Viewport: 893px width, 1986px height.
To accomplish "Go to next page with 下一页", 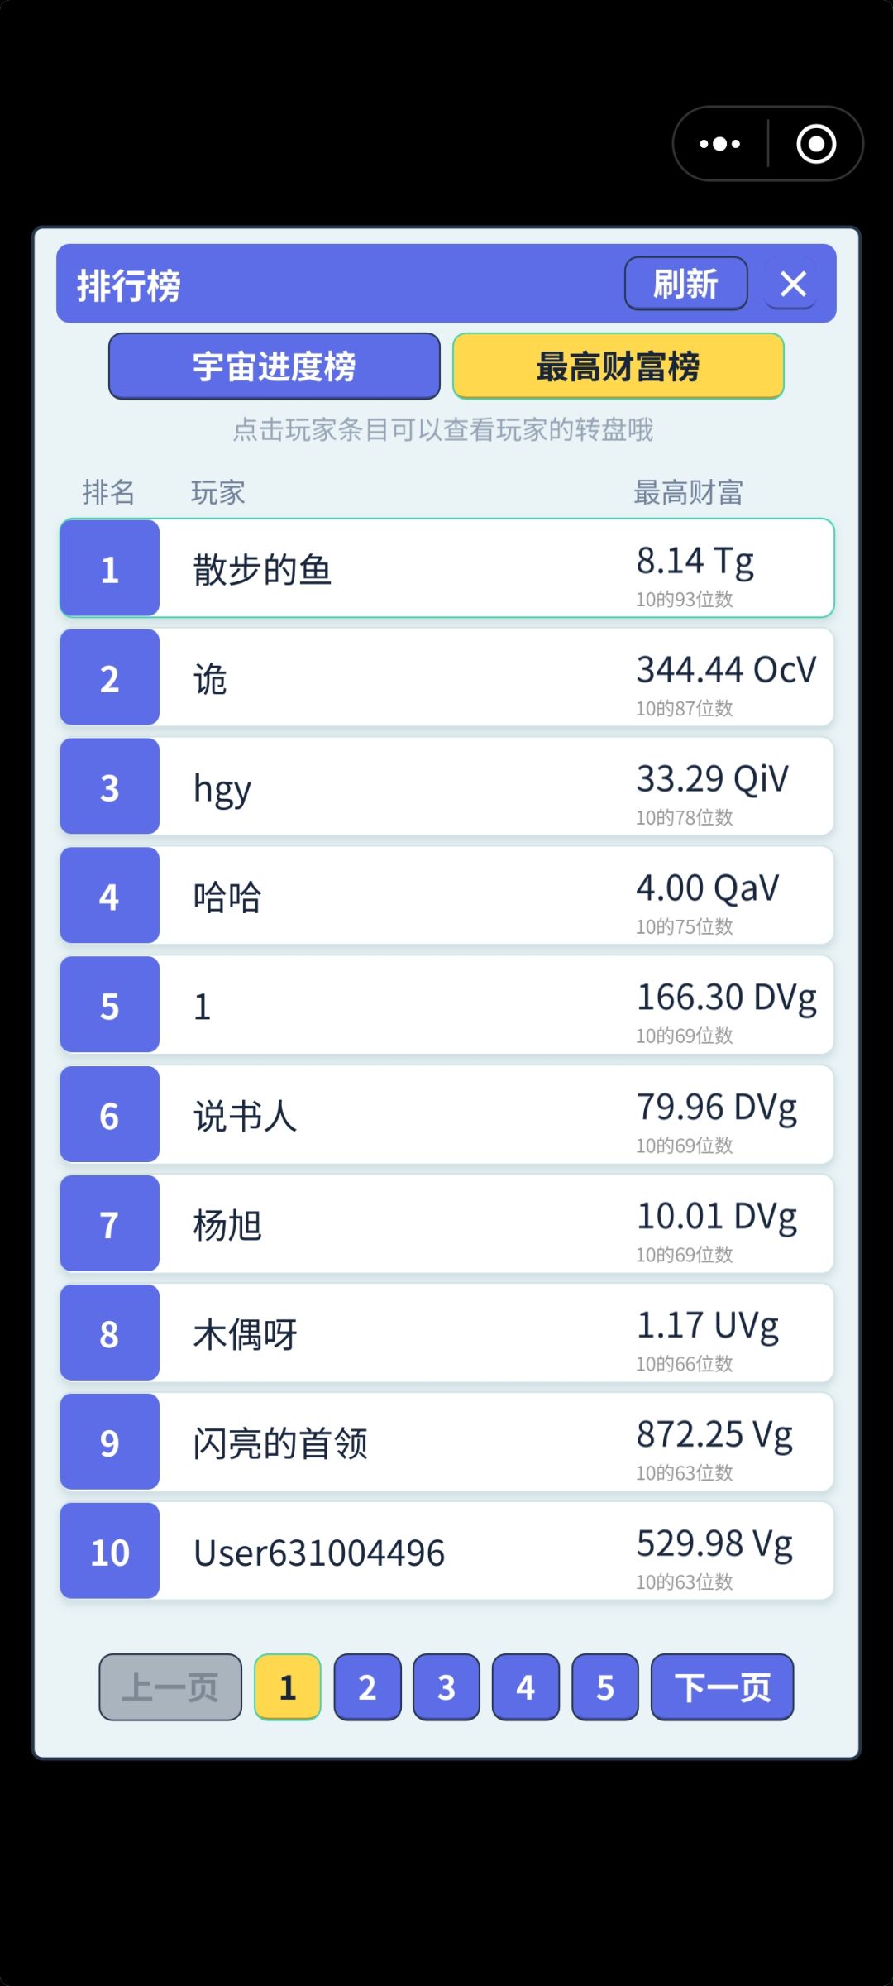I will click(x=723, y=1687).
